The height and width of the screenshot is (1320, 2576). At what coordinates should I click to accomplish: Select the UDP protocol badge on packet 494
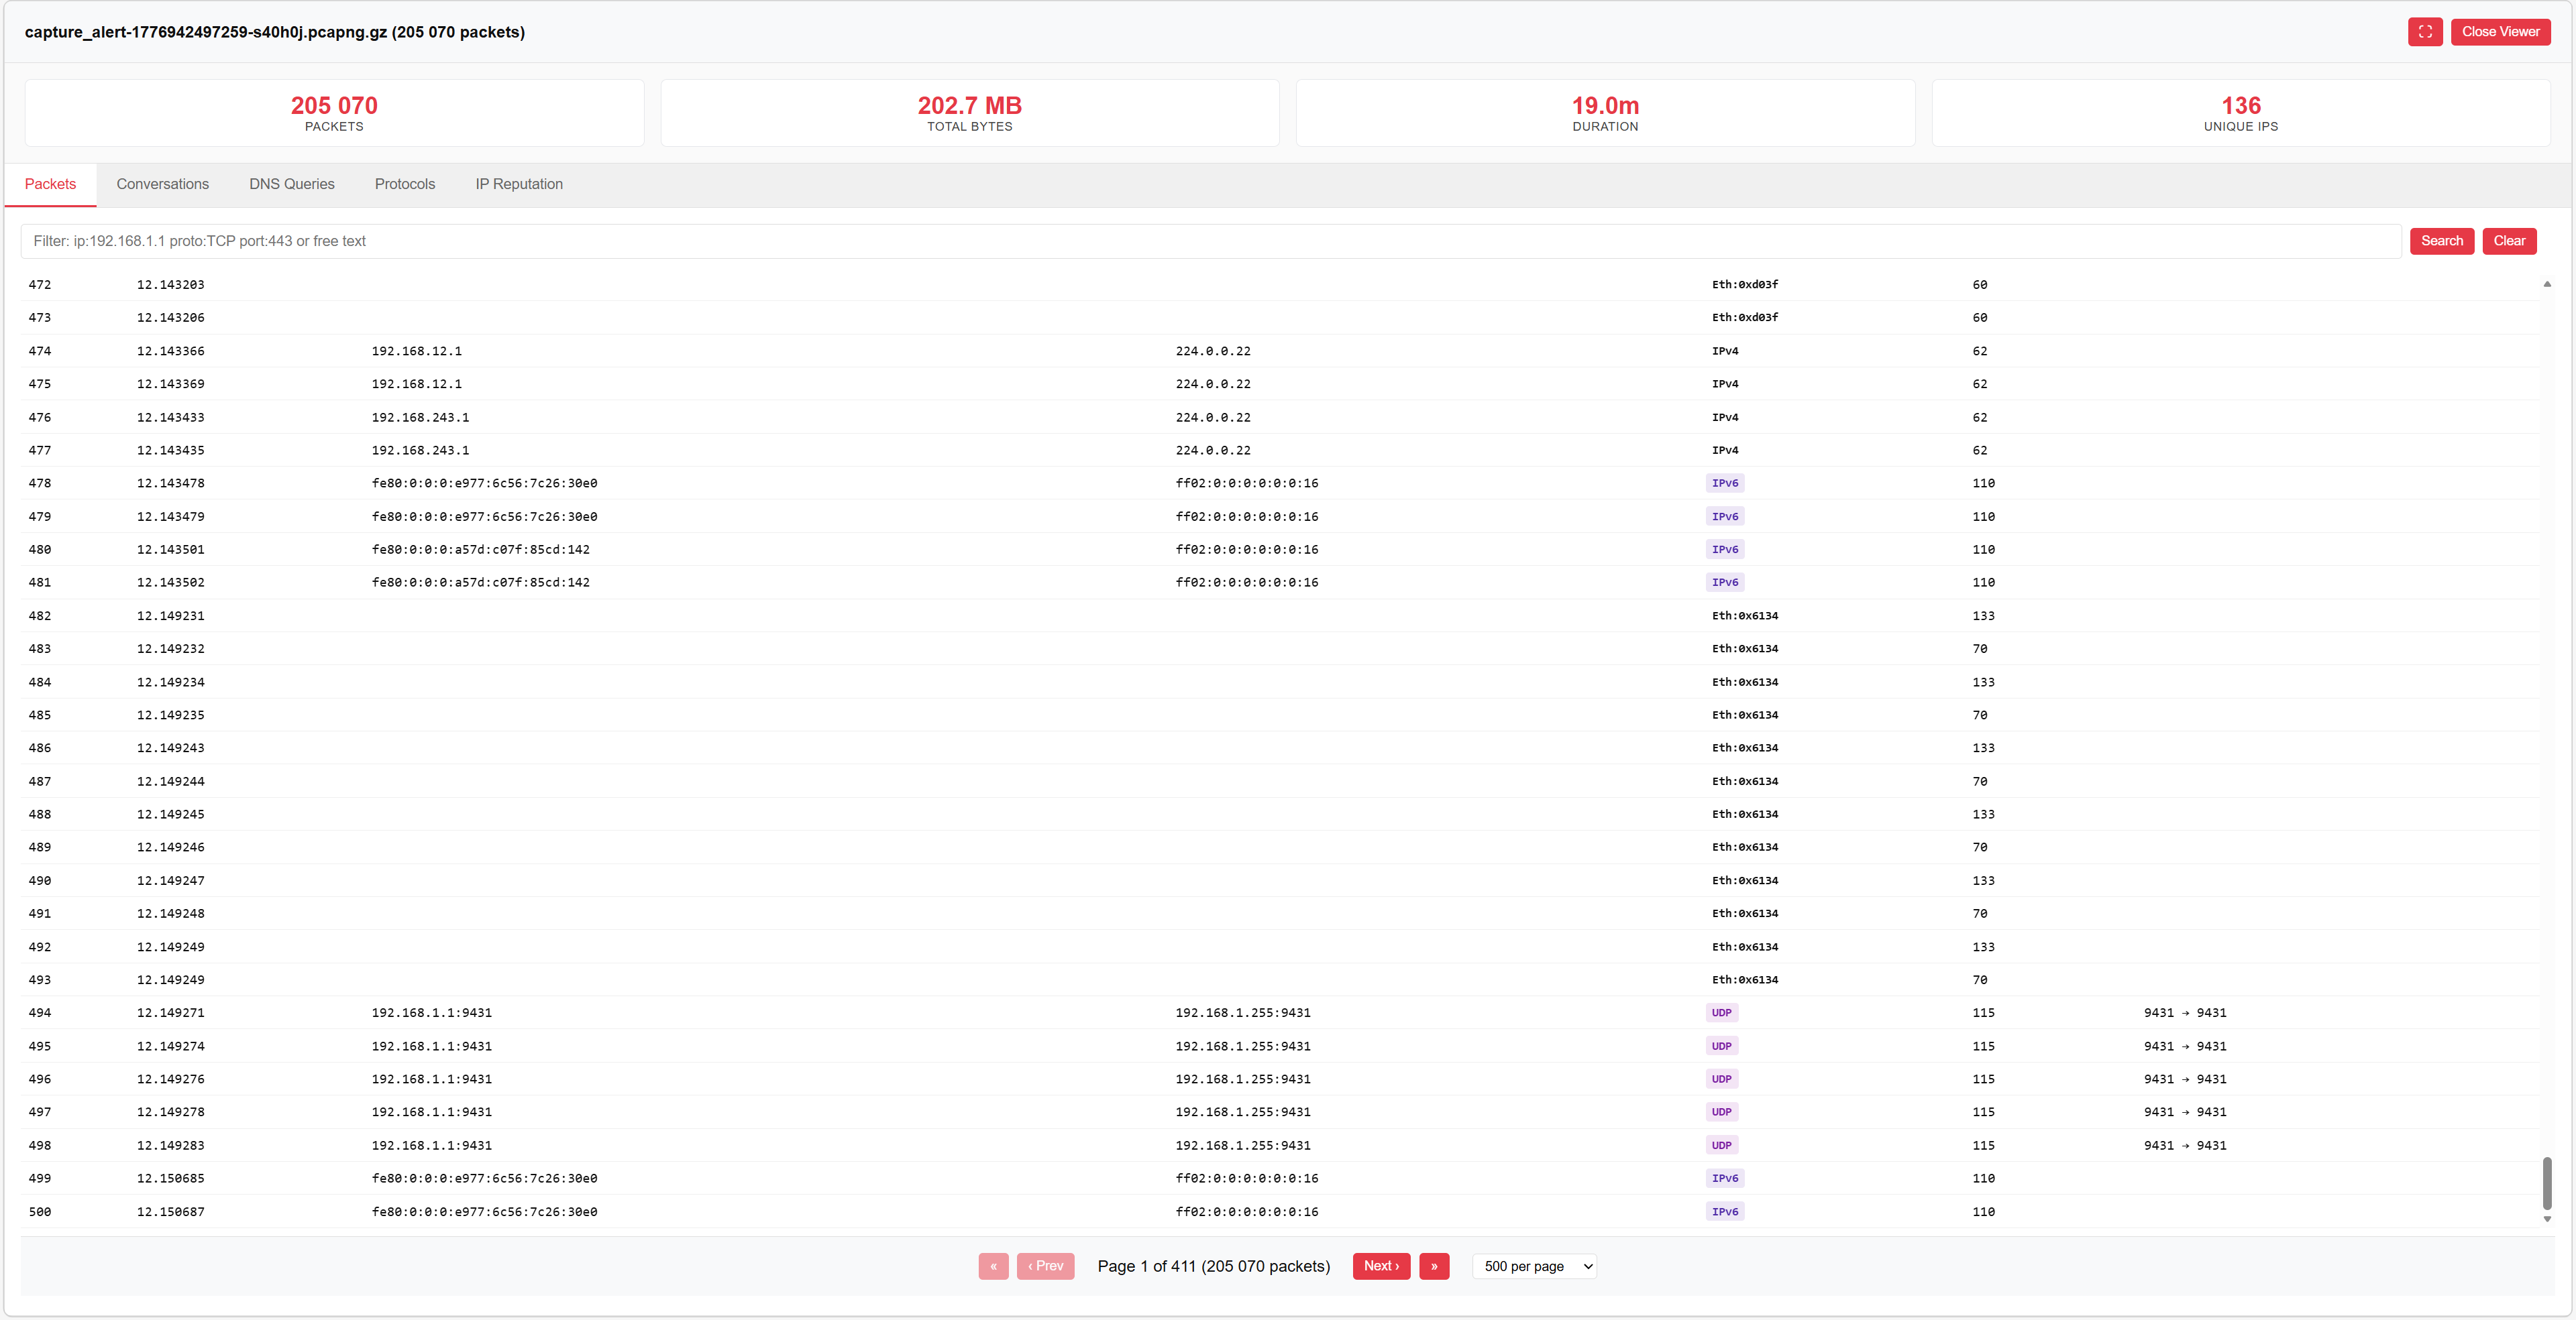tap(1723, 1012)
